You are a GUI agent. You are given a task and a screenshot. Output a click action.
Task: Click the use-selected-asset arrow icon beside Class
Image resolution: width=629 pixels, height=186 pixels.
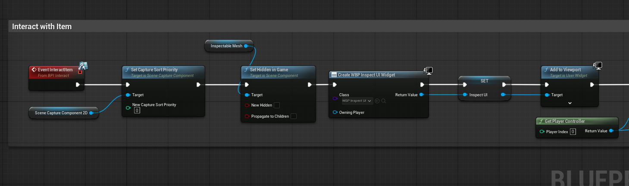pos(377,101)
